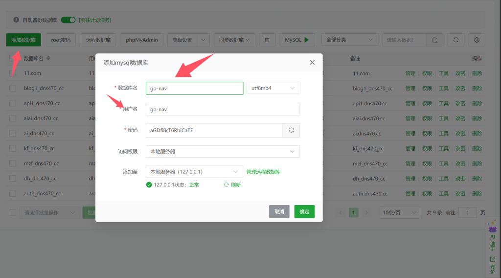Click the database name input field
Image resolution: width=501 pixels, height=278 pixels.
(195, 88)
